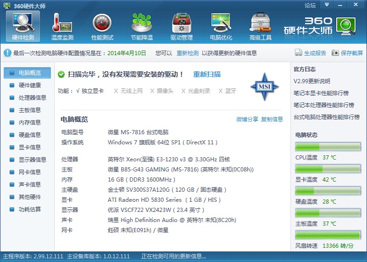Click the 瑞昱 High Definition Audio value

[172, 220]
